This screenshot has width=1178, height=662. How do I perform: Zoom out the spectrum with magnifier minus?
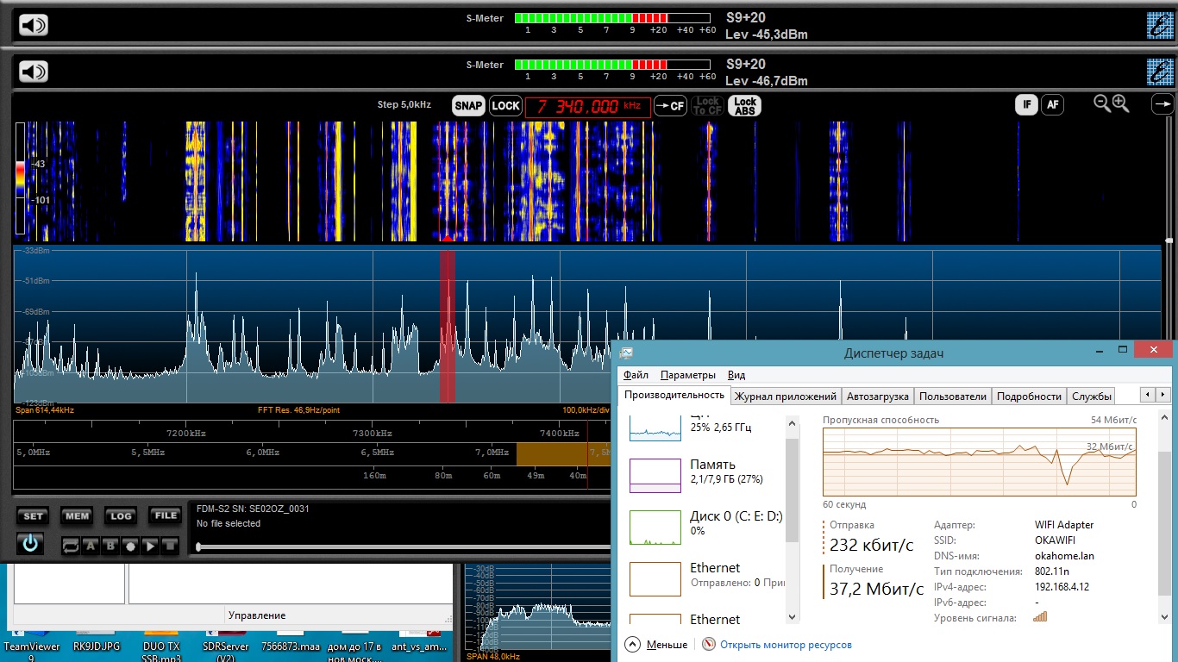click(x=1101, y=103)
